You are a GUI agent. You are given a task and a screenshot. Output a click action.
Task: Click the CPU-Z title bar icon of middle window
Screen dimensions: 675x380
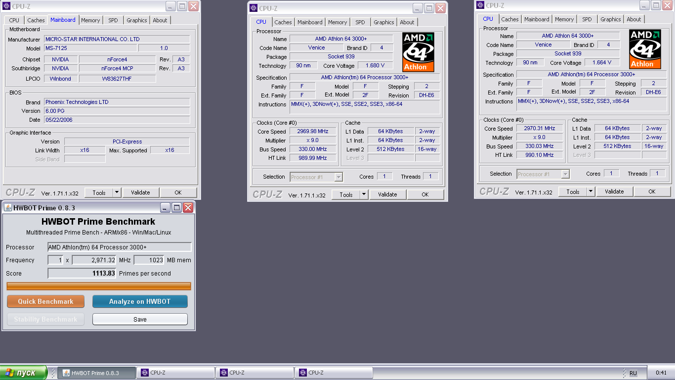point(253,8)
